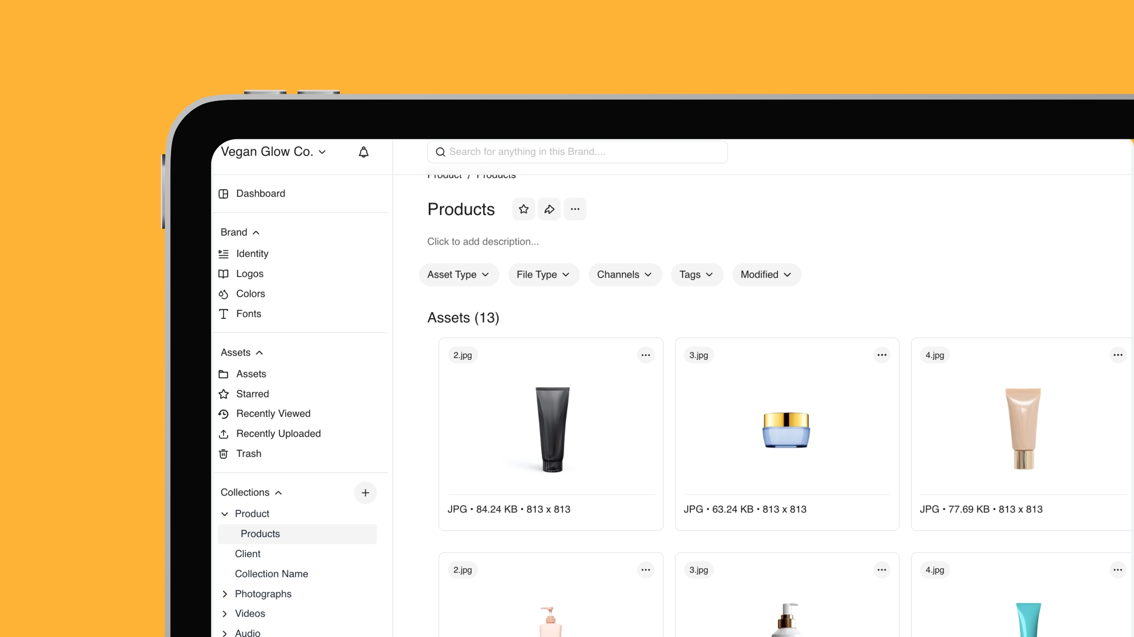Click 'JPG • 63.24 KB • 813 x 813' info

745,510
